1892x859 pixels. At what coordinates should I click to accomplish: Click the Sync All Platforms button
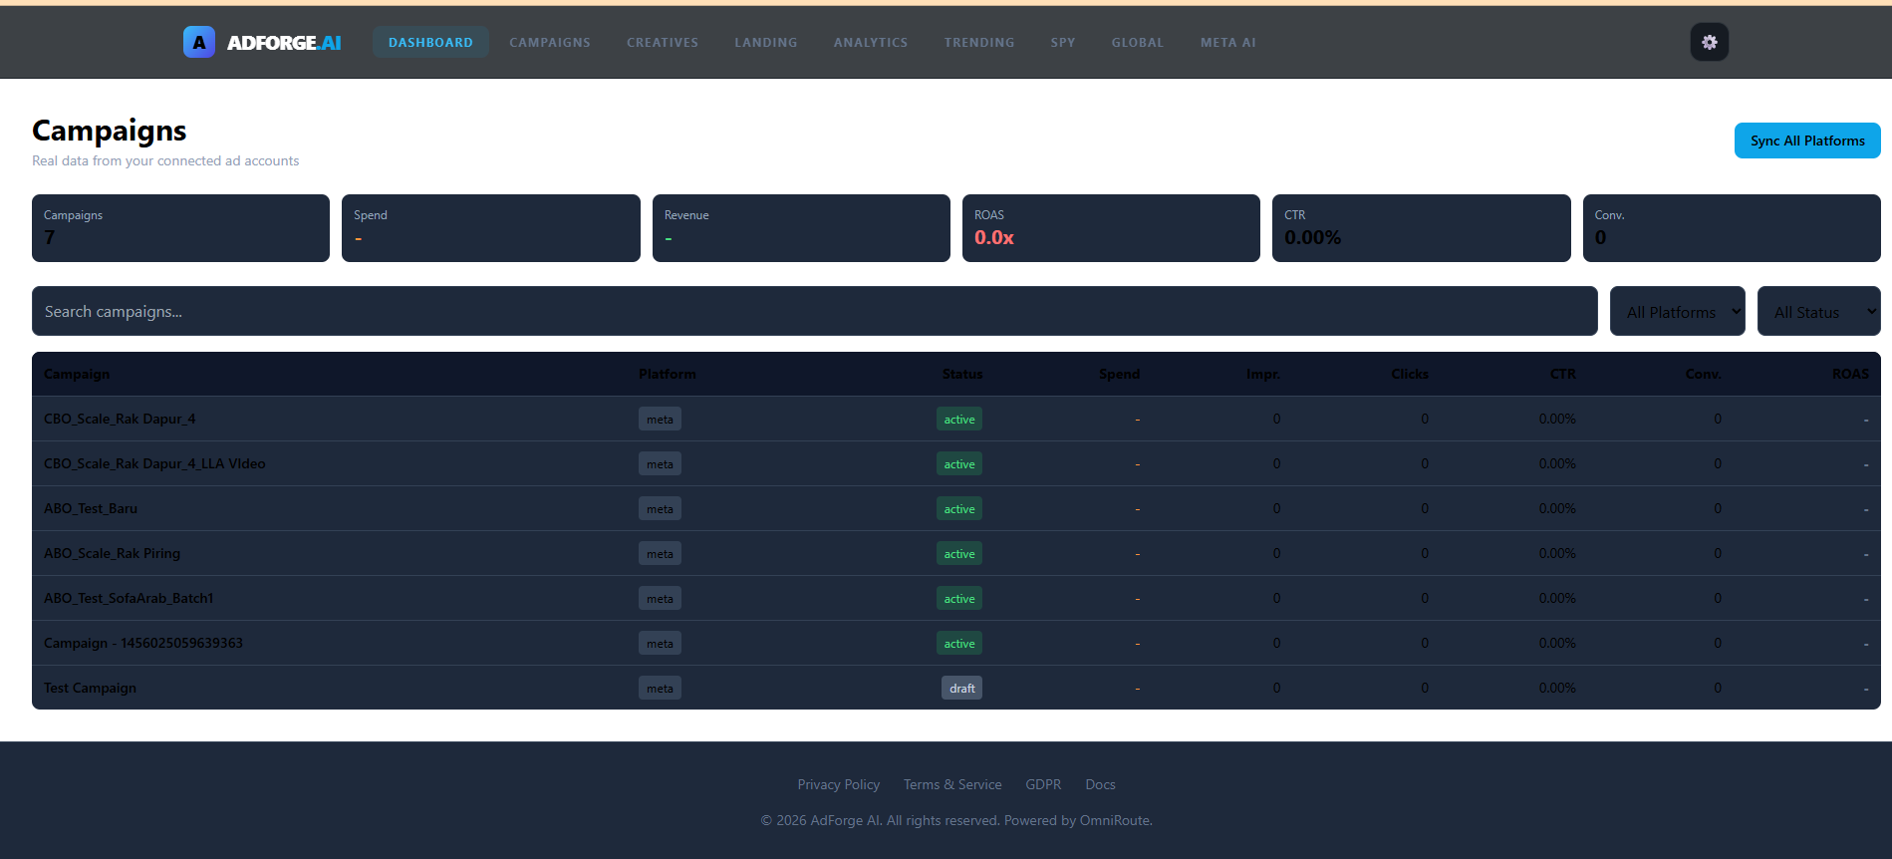(x=1807, y=141)
